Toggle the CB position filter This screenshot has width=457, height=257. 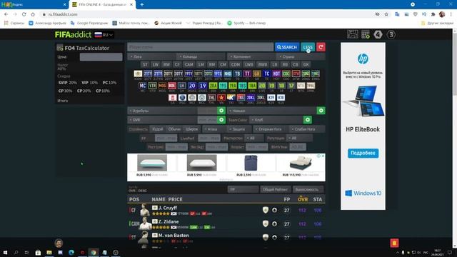[x=295, y=64]
